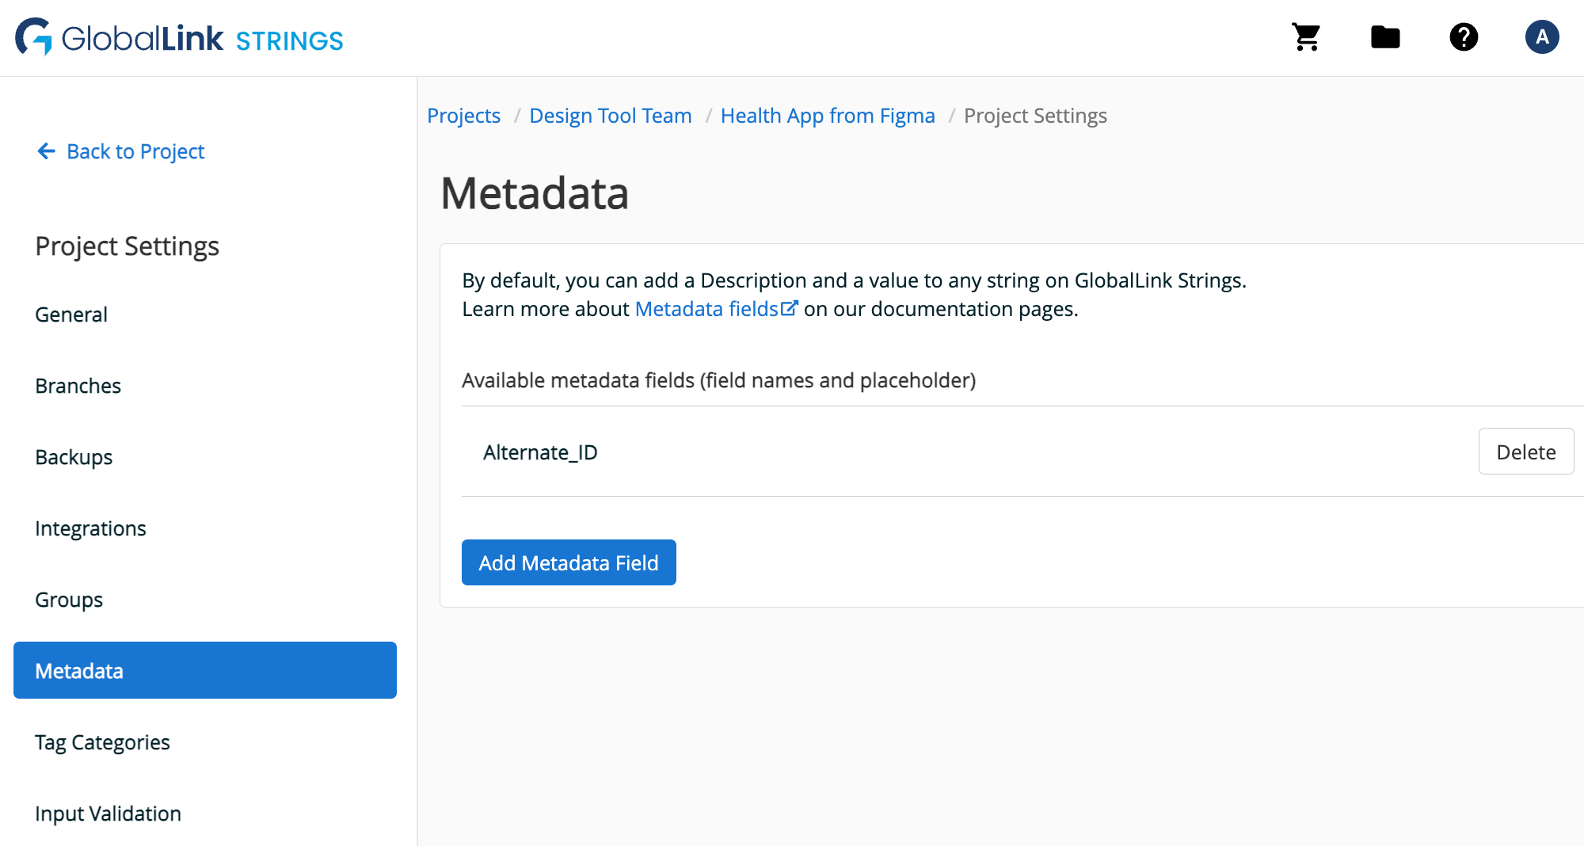Select the Alternate_ID field name text
The height and width of the screenshot is (846, 1584).
(540, 452)
